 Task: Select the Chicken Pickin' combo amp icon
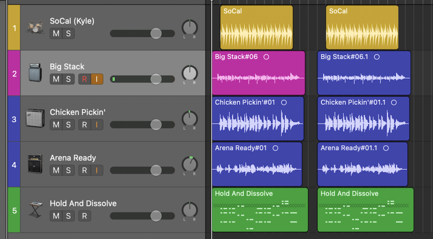35,118
